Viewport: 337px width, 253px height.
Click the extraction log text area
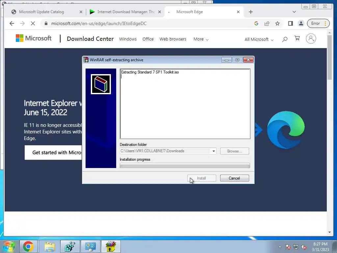pyautogui.click(x=185, y=104)
